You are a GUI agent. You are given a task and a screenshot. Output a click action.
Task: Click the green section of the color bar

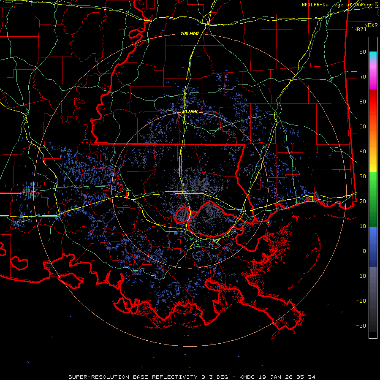click(373, 199)
